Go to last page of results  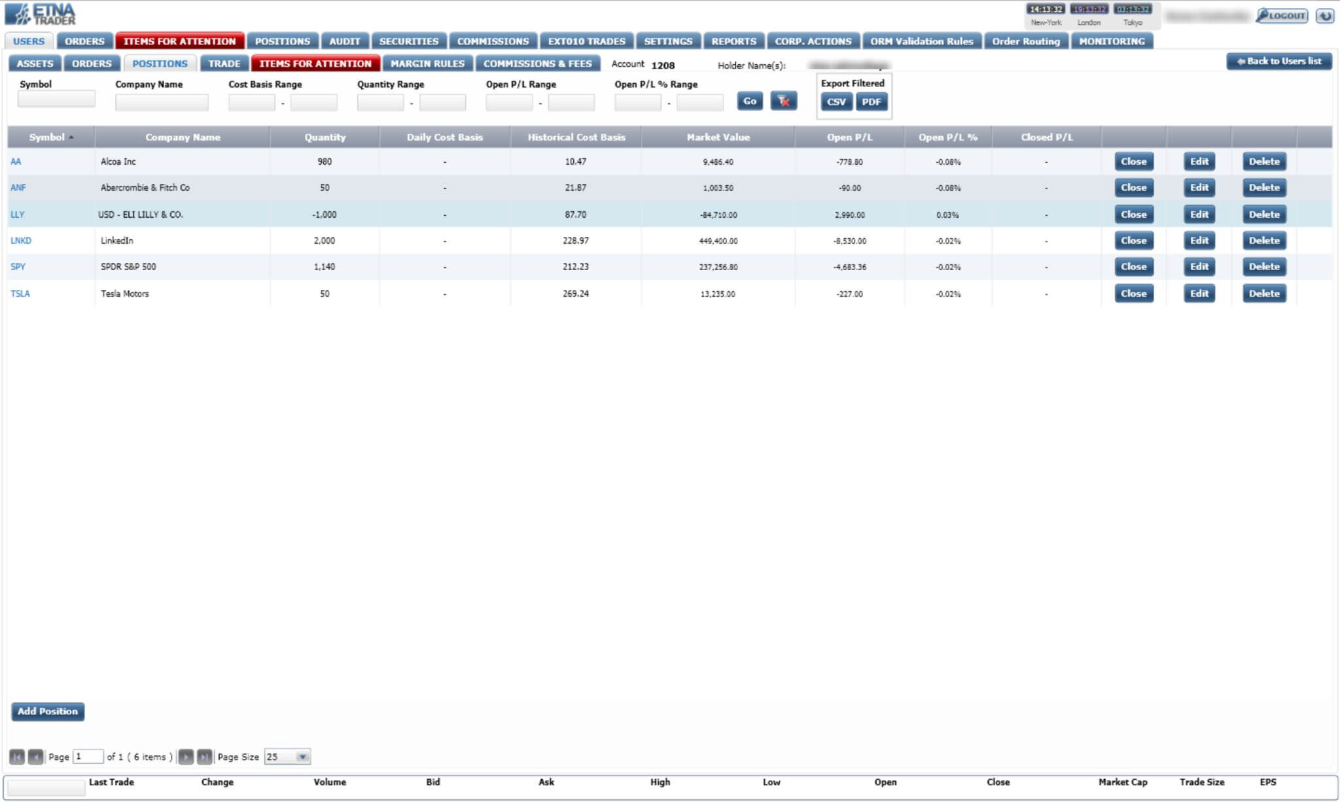pyautogui.click(x=205, y=757)
